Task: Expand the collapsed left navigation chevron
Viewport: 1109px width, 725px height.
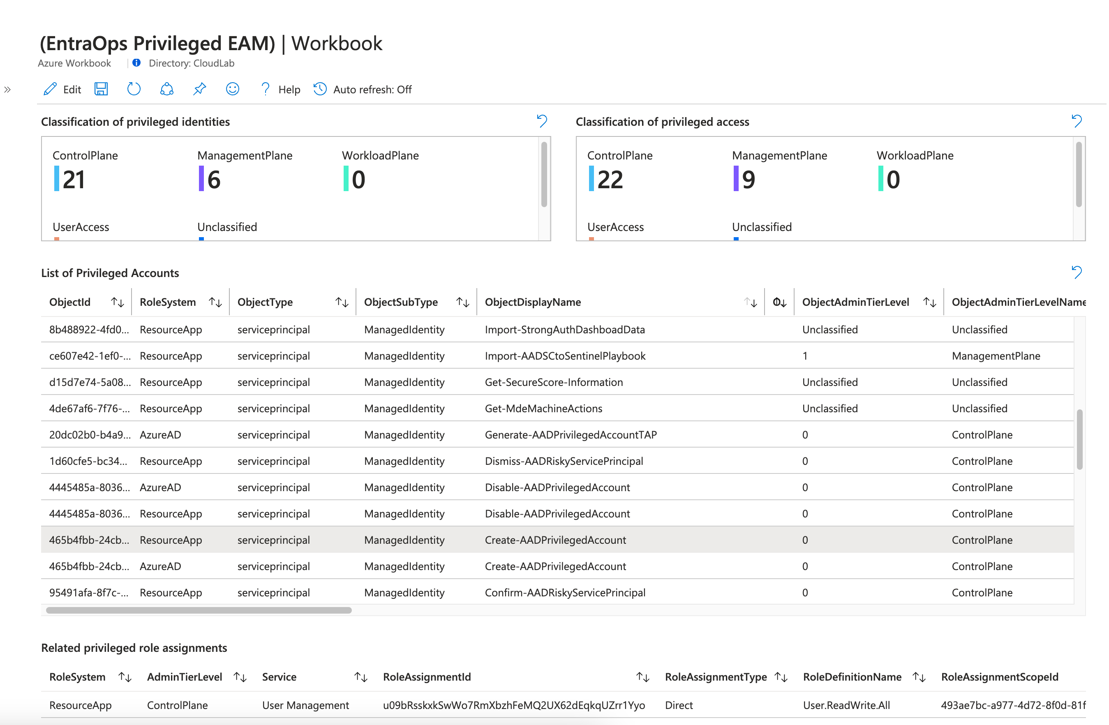Action: [7, 90]
